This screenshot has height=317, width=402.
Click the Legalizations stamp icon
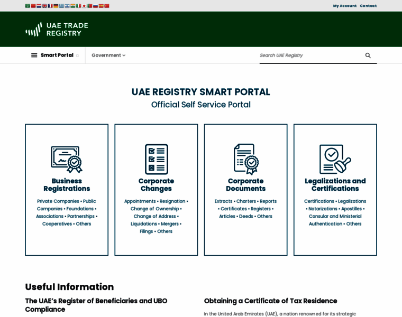pyautogui.click(x=335, y=159)
